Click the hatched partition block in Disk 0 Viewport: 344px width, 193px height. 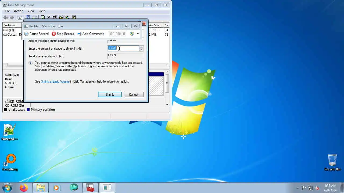pos(156,86)
